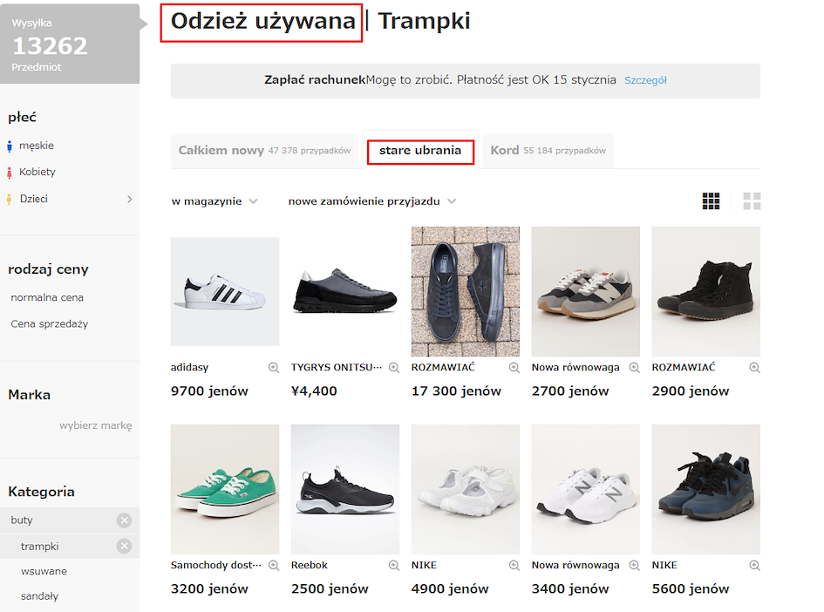Click the Odzież używana heading
Viewport: 824px width, 612px height.
point(262,22)
